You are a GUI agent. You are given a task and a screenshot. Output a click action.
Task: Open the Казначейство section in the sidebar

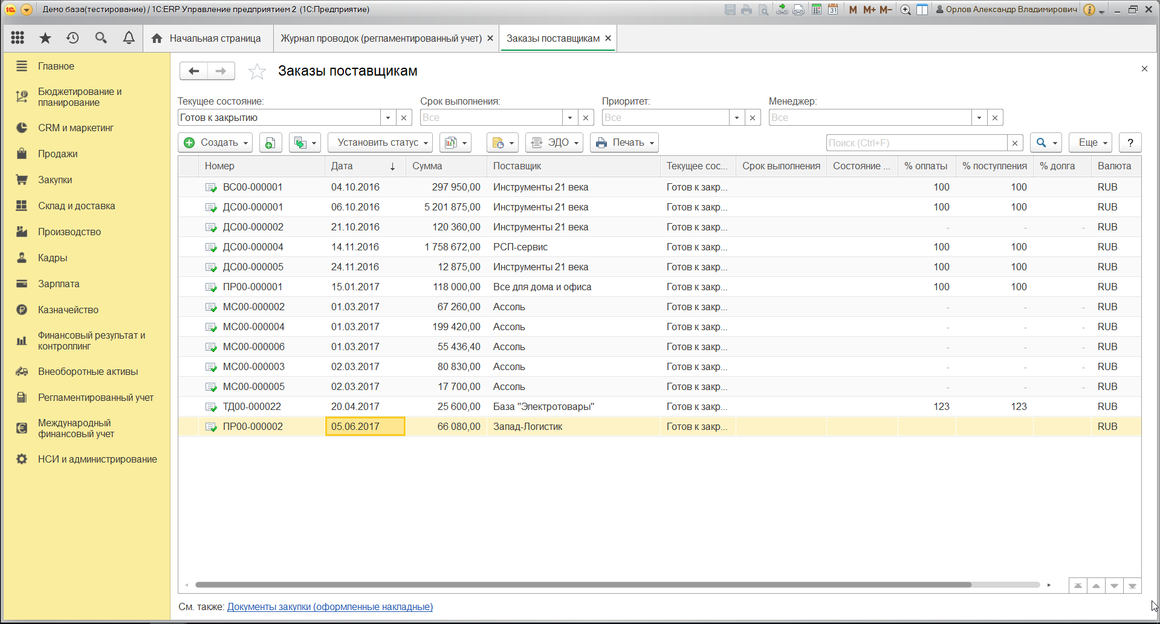pos(68,310)
